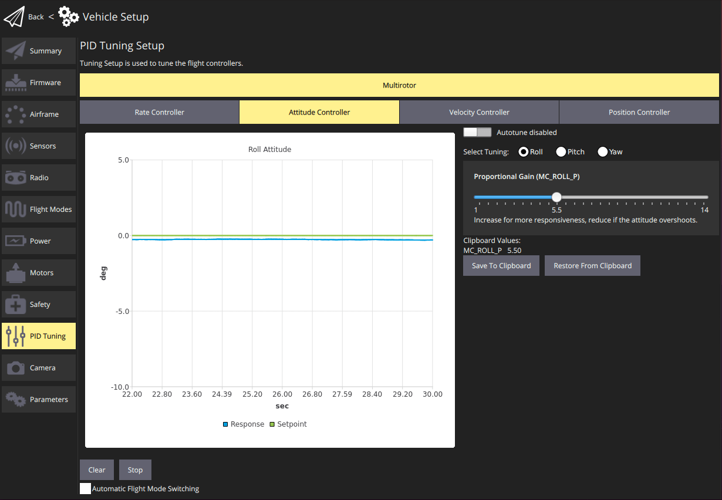
Task: Select the Flight Modes section
Action: (x=39, y=210)
